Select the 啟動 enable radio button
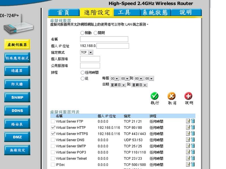Viewport: 226px width, 169px height. pos(82,33)
